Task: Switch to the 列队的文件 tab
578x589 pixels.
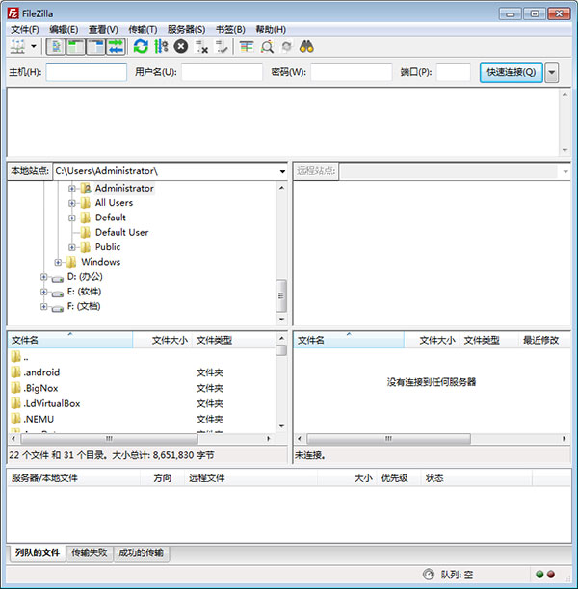Action: click(38, 552)
